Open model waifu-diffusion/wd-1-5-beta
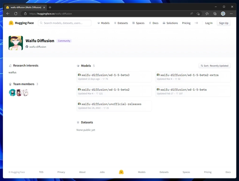This screenshot has width=239, height=181. coord(193,91)
